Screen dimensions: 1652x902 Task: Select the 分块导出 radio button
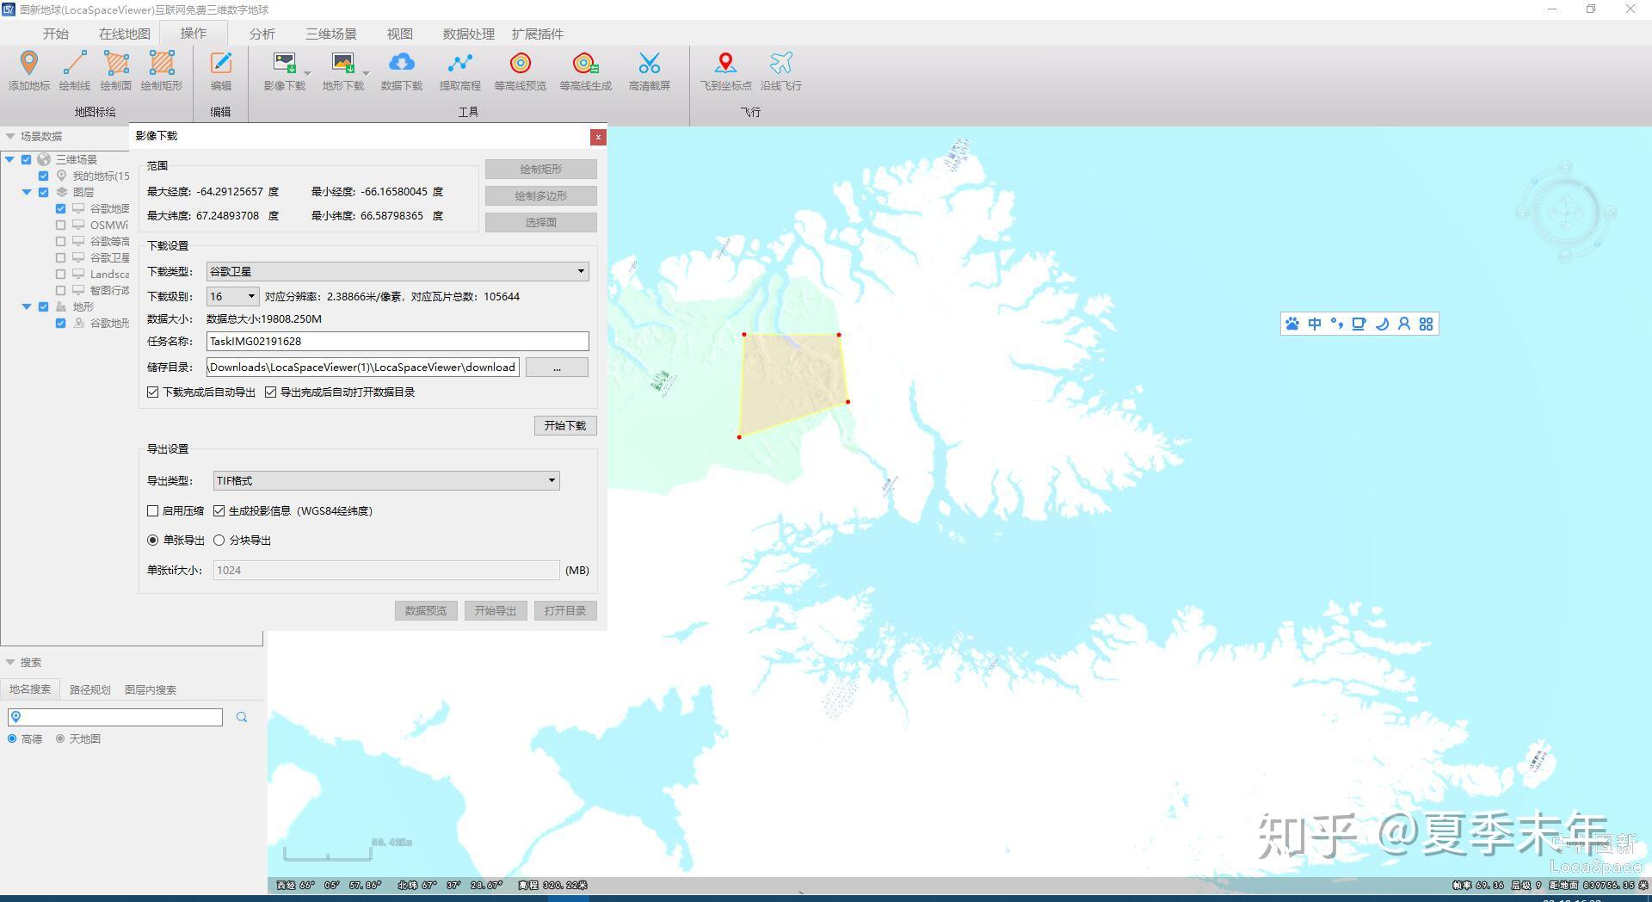click(x=219, y=540)
